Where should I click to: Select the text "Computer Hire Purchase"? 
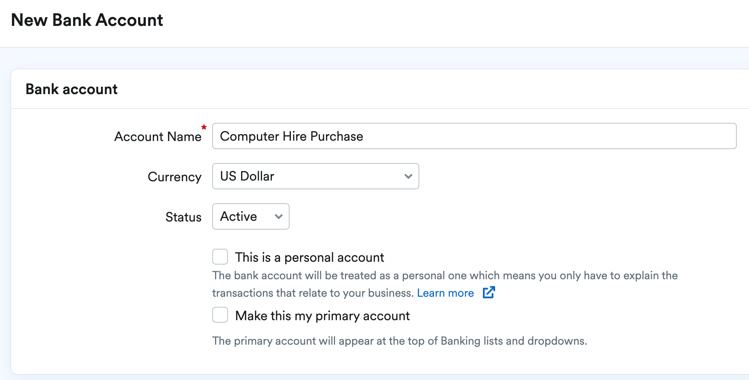[291, 136]
